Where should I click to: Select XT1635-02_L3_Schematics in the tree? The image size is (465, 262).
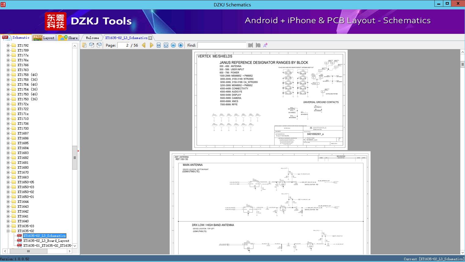coord(45,236)
